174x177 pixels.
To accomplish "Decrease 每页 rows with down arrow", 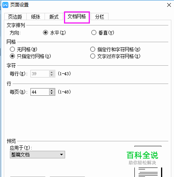I will tap(51, 93).
